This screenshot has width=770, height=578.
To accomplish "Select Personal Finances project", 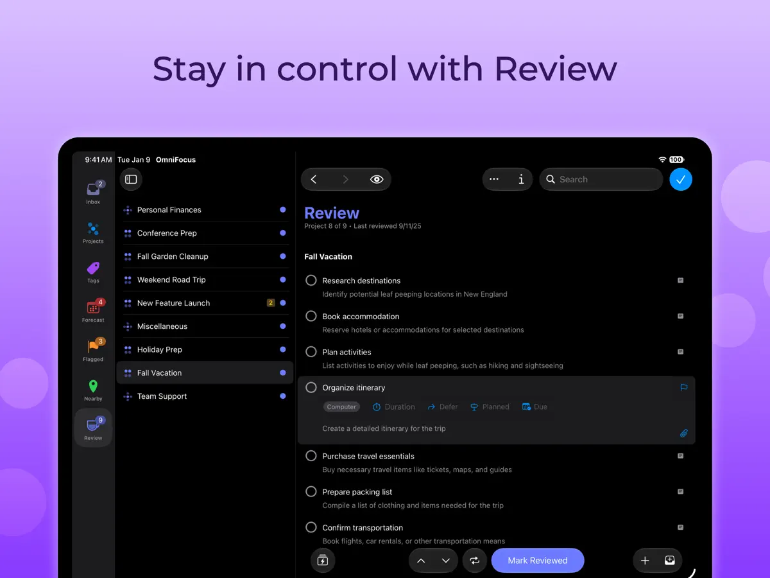I will (205, 210).
